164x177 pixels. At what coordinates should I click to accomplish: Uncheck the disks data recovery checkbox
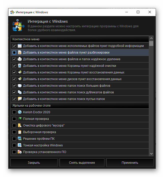coord(14,79)
